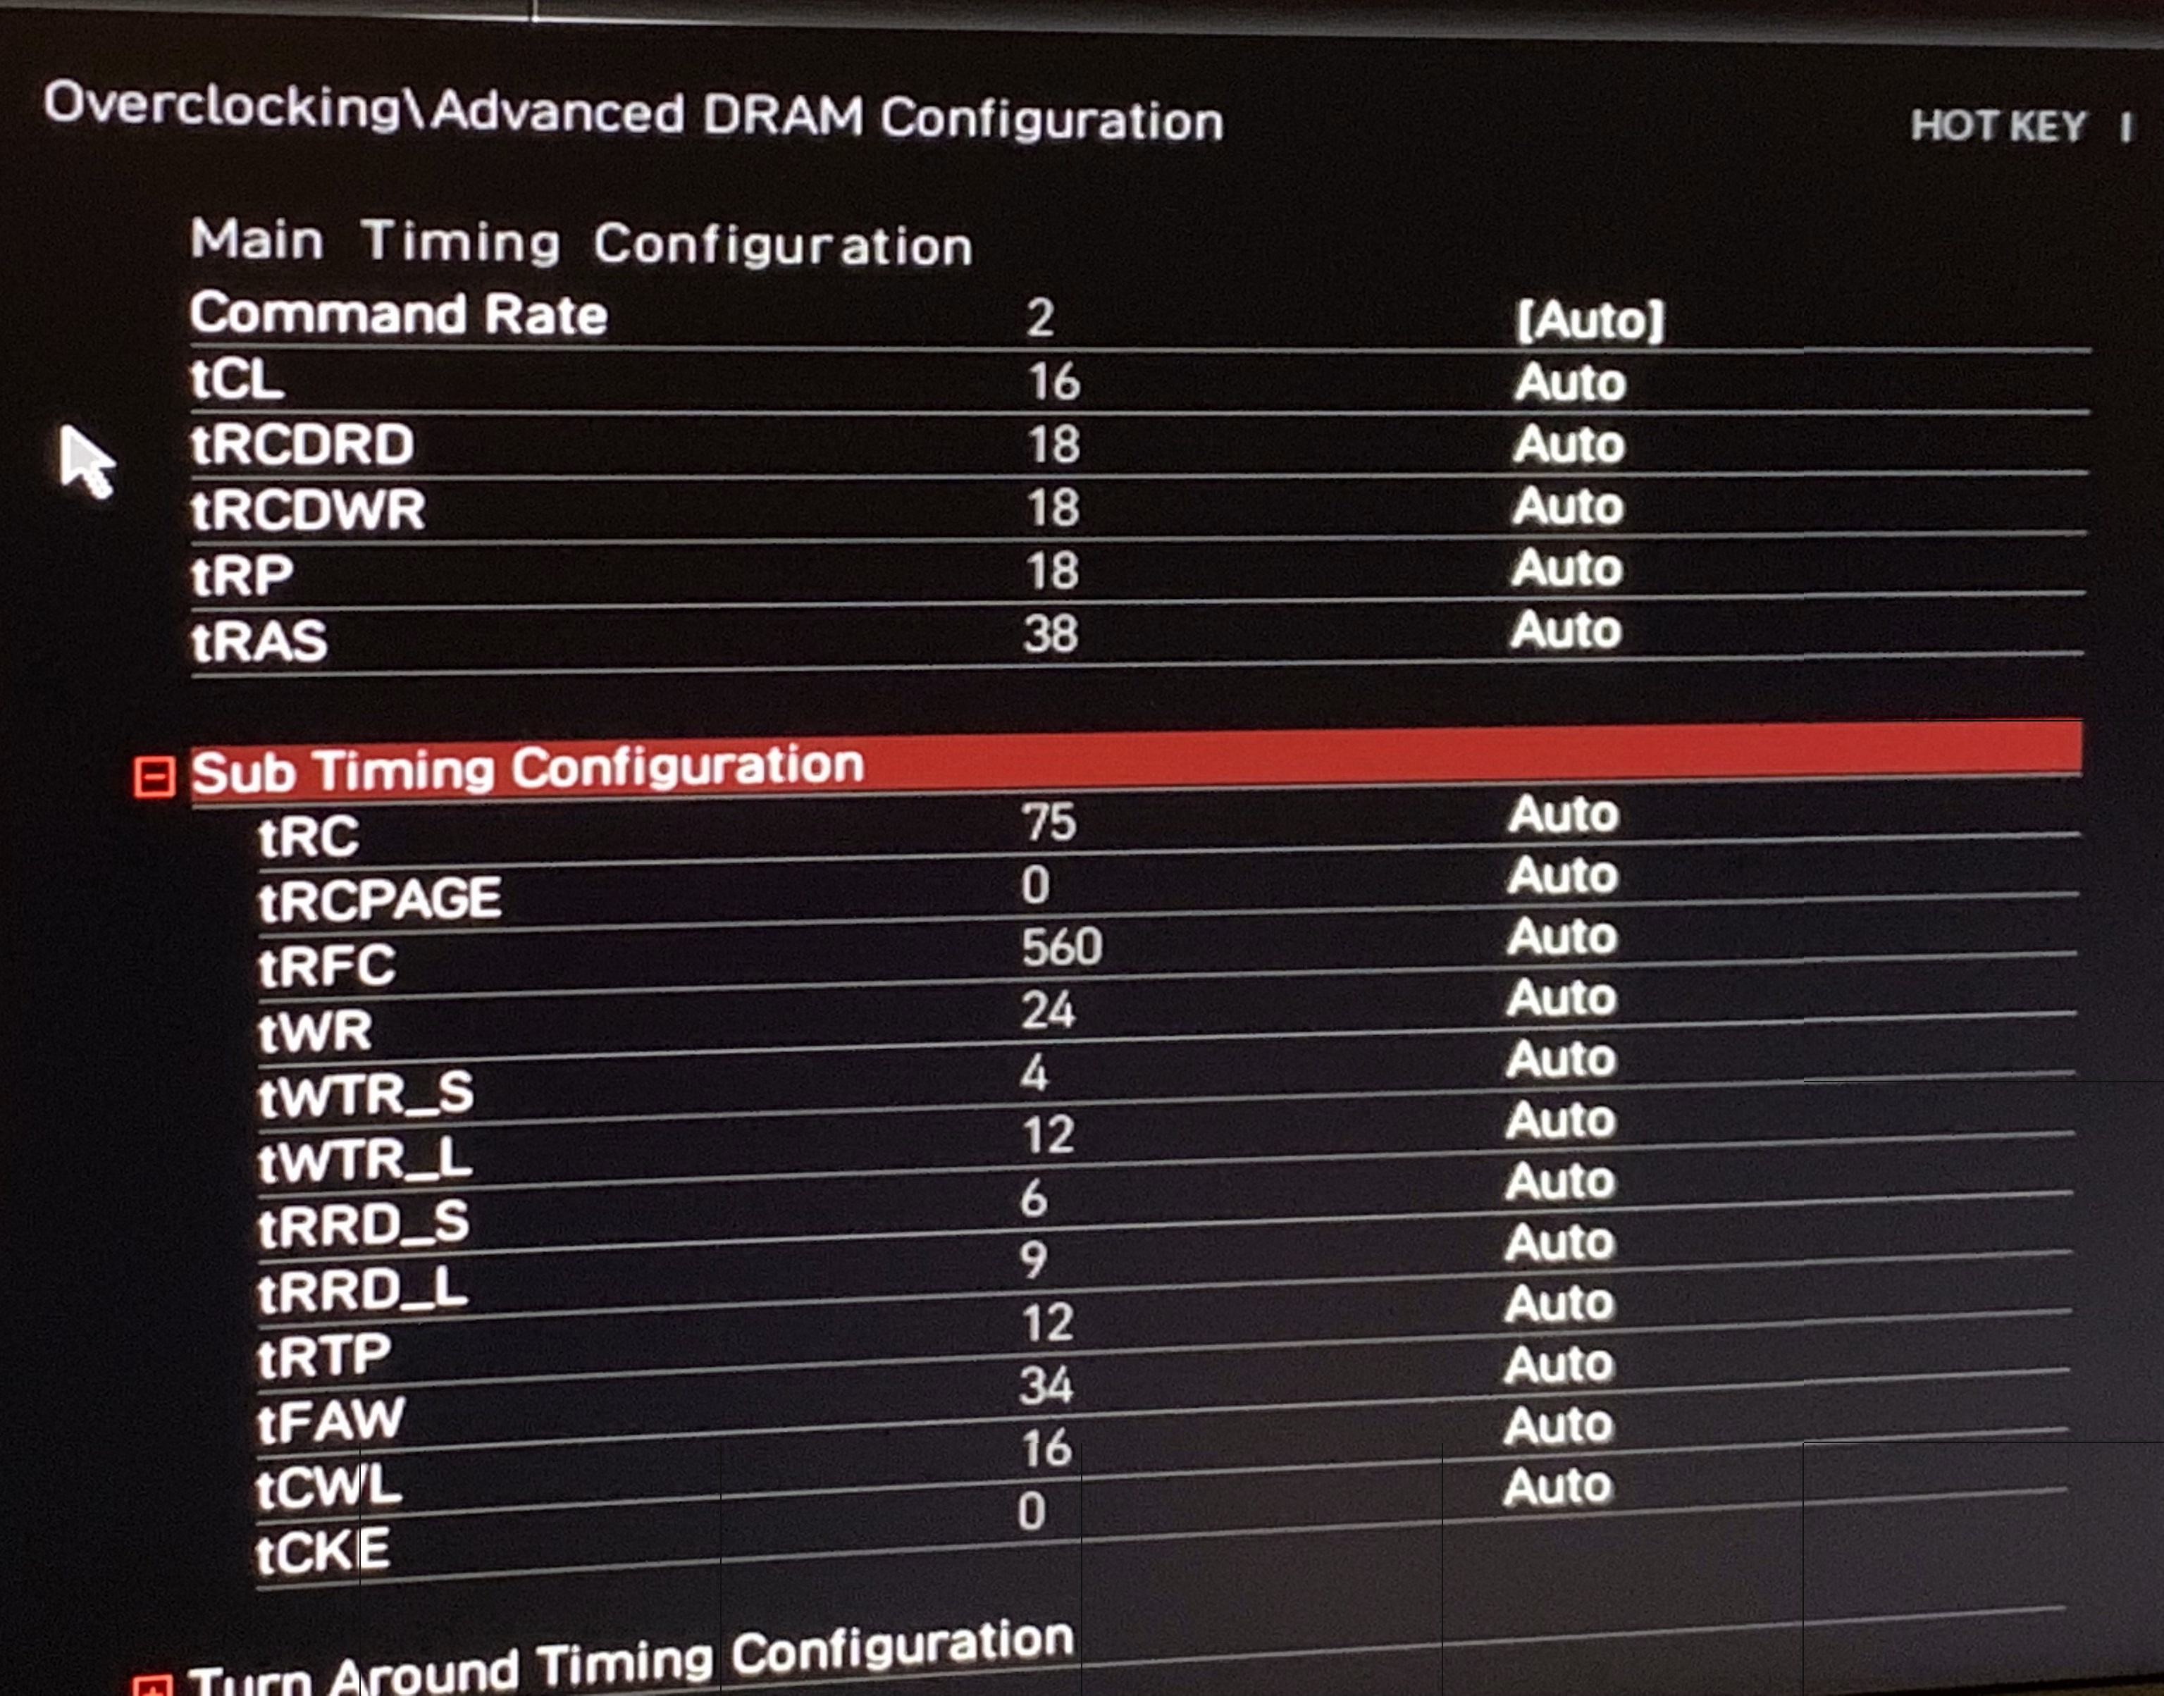Edit the tRAS Auto setting
The width and height of the screenshot is (2164, 1696).
pos(1565,629)
